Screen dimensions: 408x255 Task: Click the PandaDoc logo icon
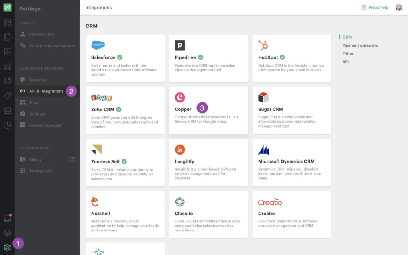[7, 7]
